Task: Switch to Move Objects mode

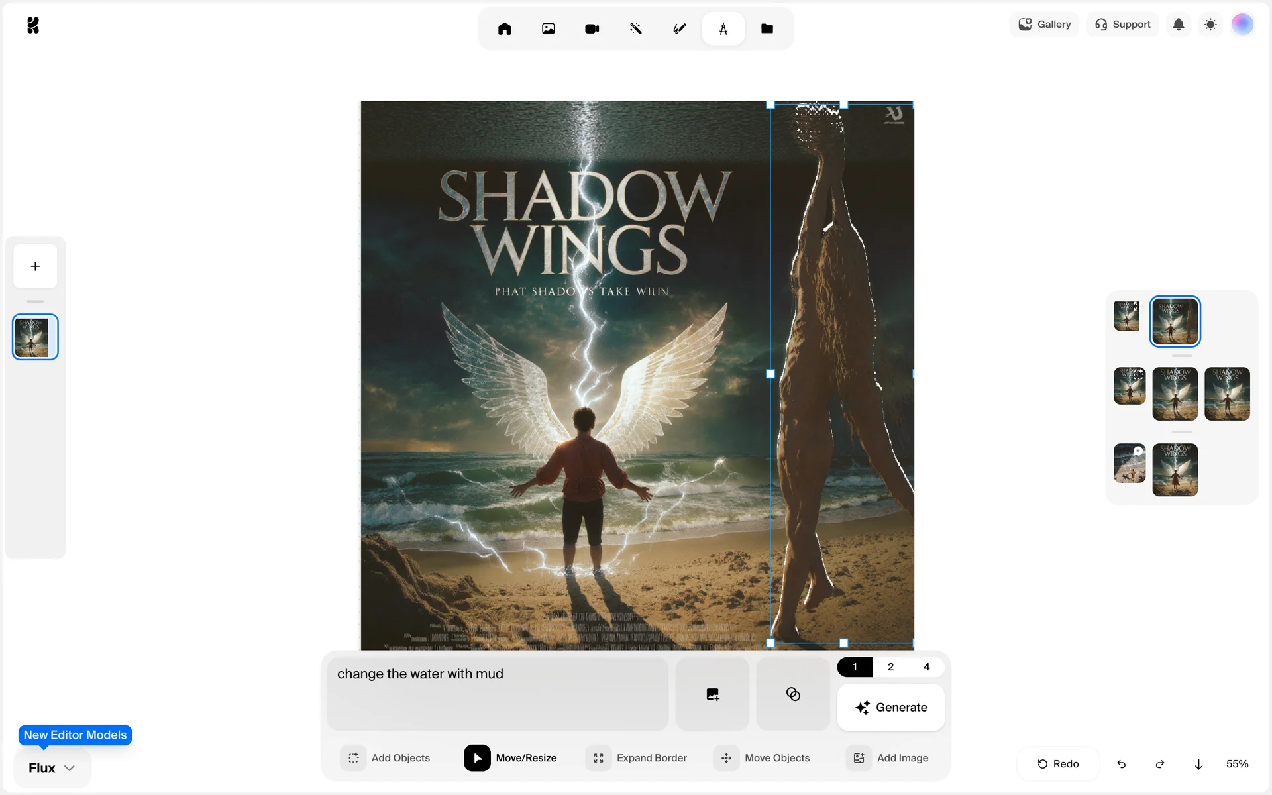Action: pyautogui.click(x=762, y=758)
